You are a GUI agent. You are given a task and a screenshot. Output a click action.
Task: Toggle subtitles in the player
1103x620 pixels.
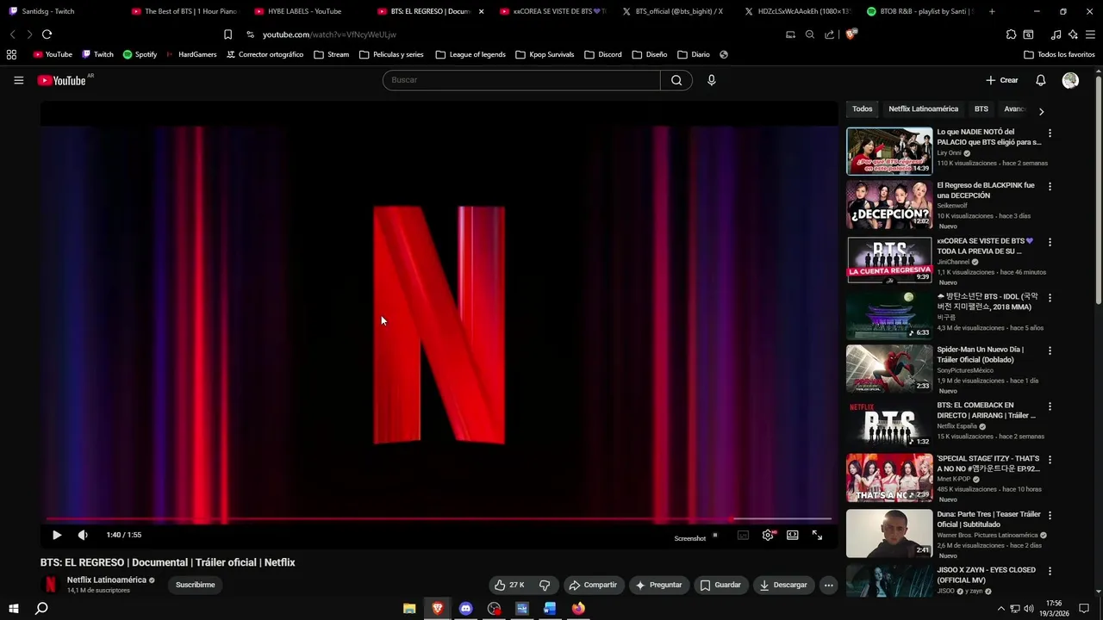(743, 535)
